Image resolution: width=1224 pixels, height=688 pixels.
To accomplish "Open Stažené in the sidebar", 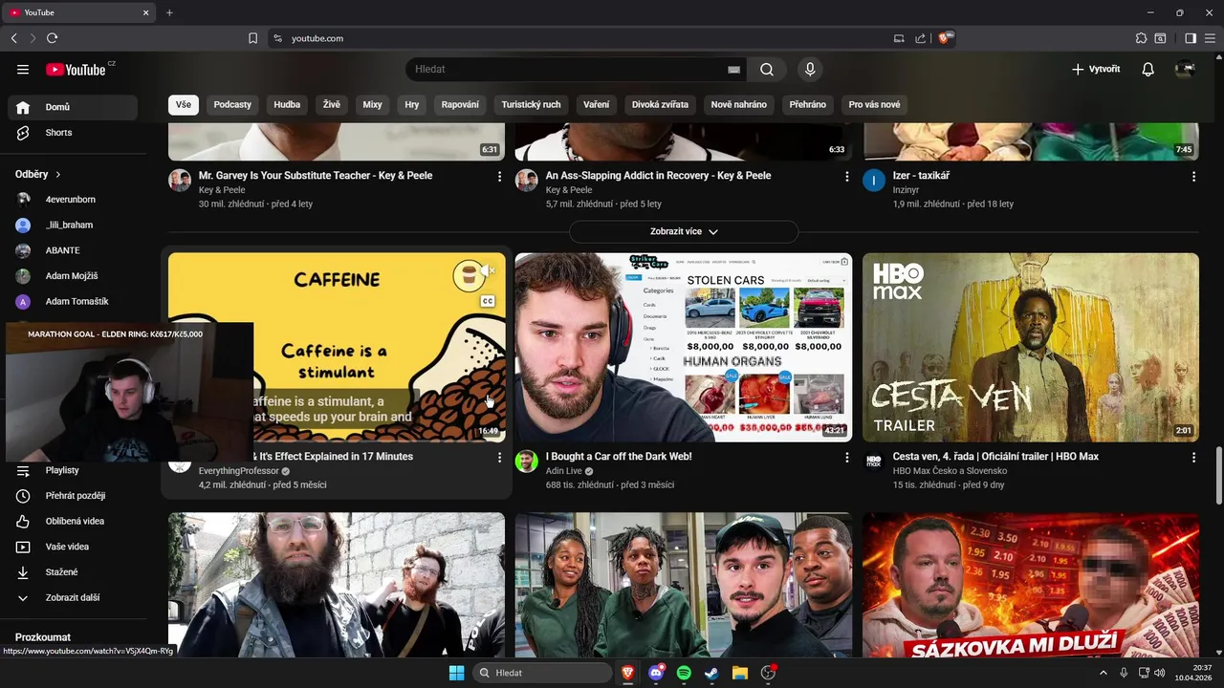I will (x=73, y=572).
